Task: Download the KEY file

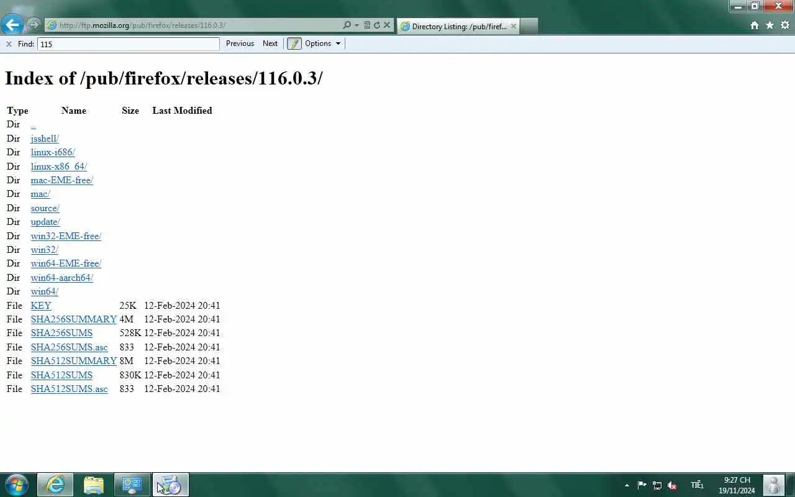Action: coord(41,306)
